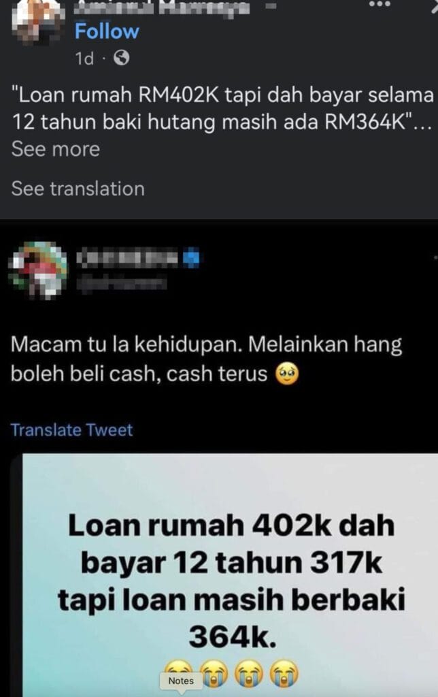Click the blue verified badge
438x697 pixels.
tap(192, 258)
